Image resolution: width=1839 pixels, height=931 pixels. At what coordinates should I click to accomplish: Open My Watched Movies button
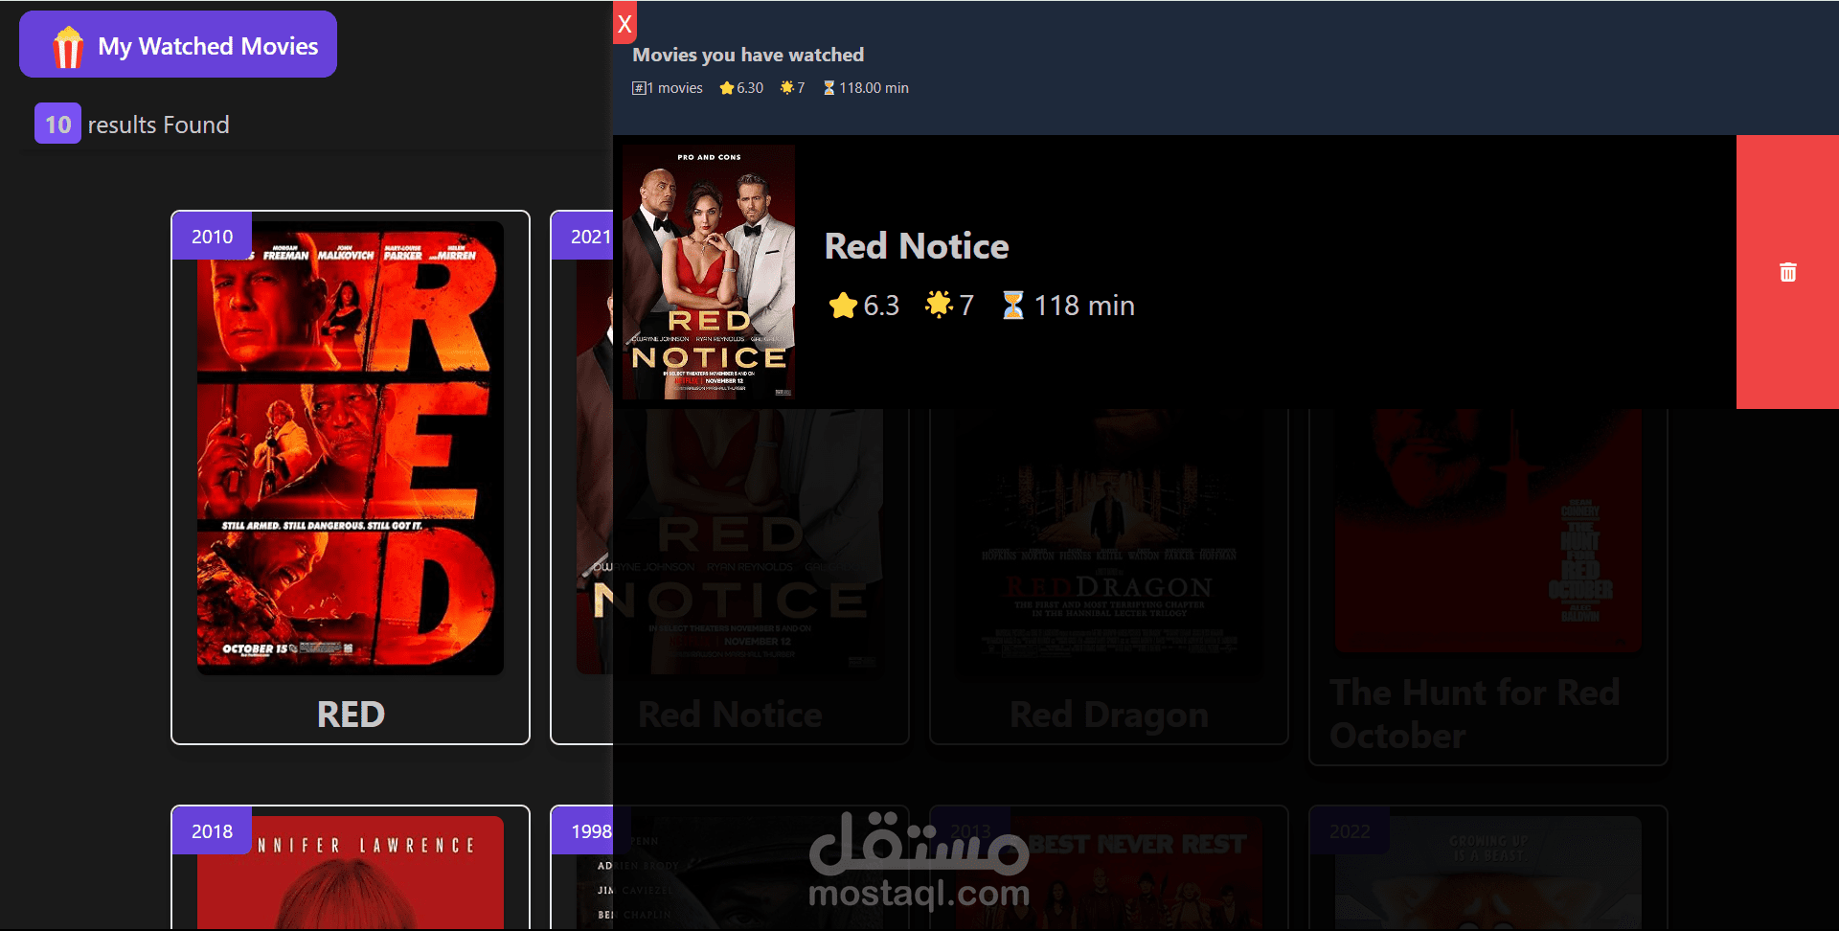pos(178,44)
